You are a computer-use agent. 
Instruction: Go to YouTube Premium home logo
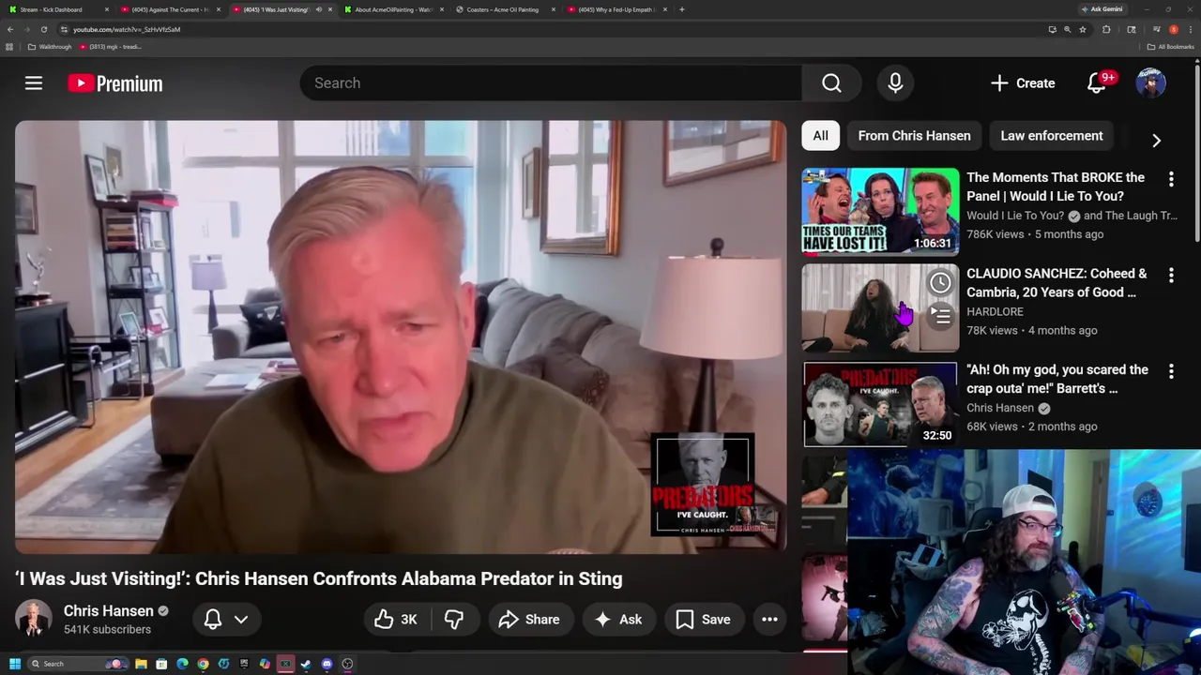(x=114, y=83)
